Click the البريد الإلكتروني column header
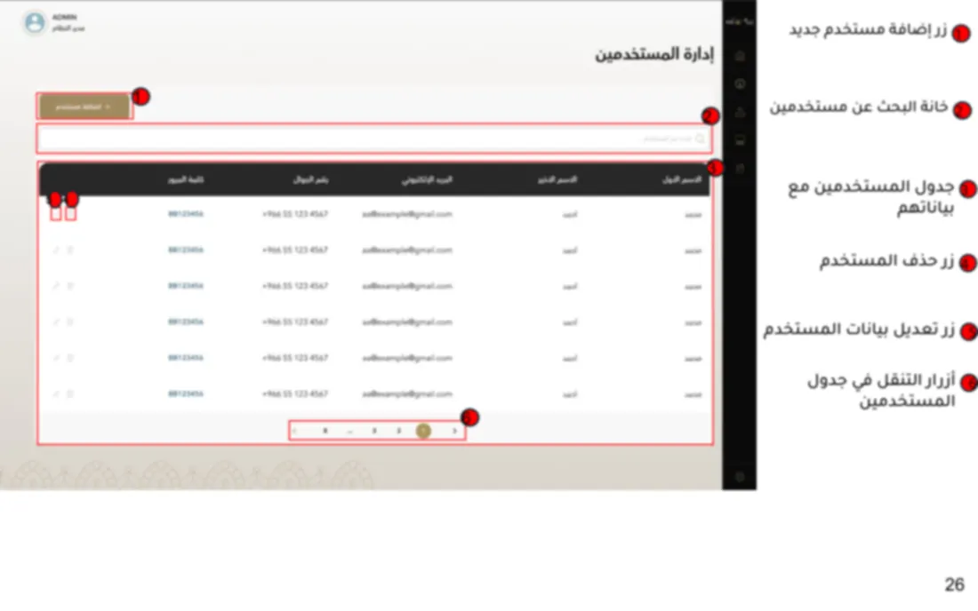The width and height of the screenshot is (978, 611). (x=427, y=180)
